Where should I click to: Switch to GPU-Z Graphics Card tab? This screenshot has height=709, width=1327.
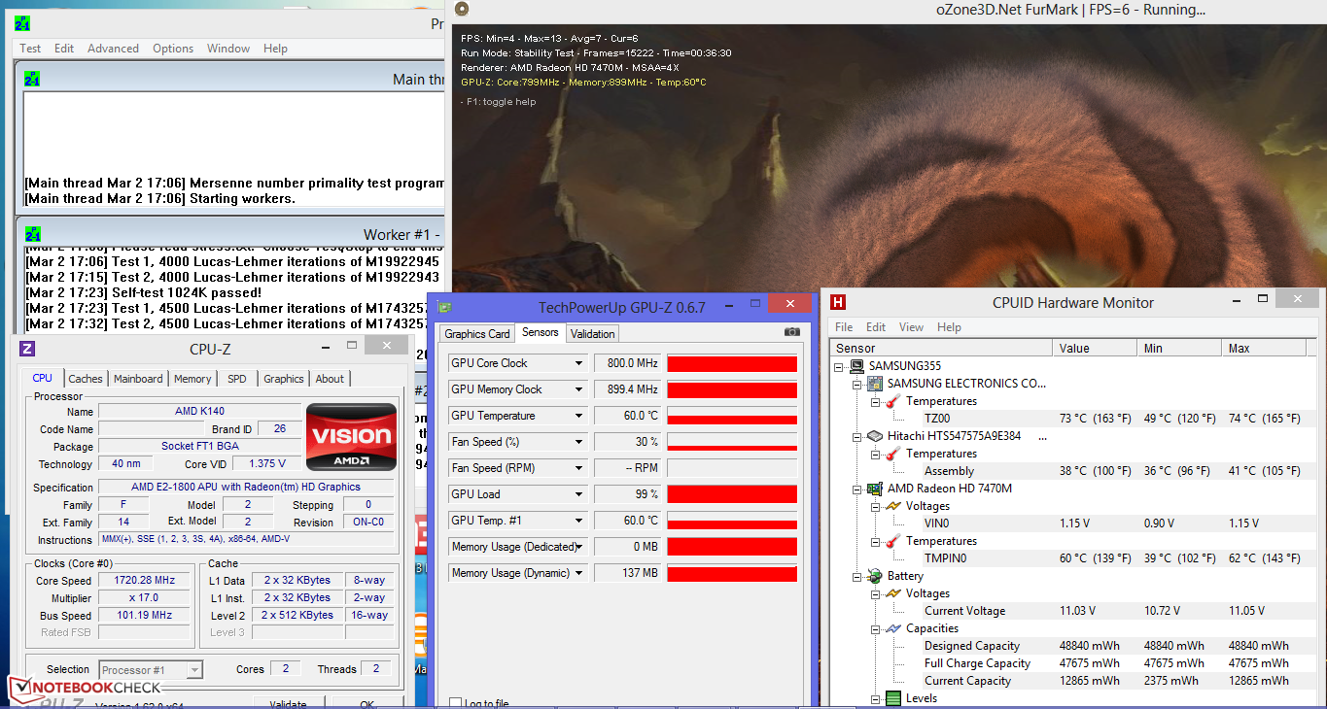477,334
